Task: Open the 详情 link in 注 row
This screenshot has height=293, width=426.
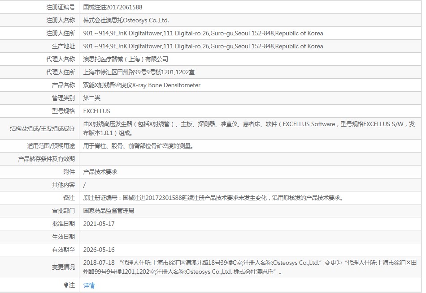Action: point(89,285)
